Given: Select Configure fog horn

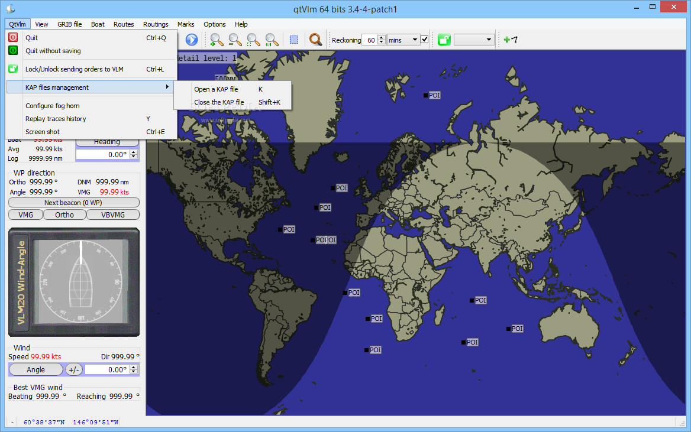Looking at the screenshot, I should click(91, 106).
